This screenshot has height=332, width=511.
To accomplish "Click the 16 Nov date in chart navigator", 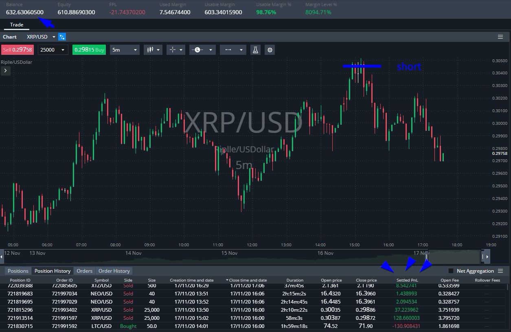I will [325, 253].
